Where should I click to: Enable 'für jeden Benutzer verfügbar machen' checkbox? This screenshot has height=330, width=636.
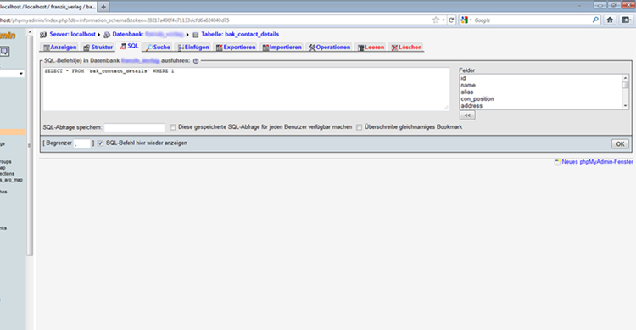click(173, 127)
